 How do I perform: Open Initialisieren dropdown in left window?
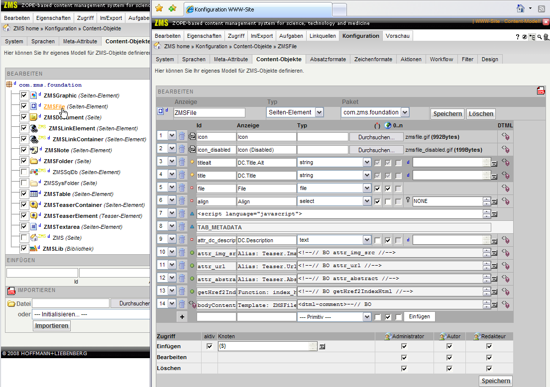(x=91, y=314)
